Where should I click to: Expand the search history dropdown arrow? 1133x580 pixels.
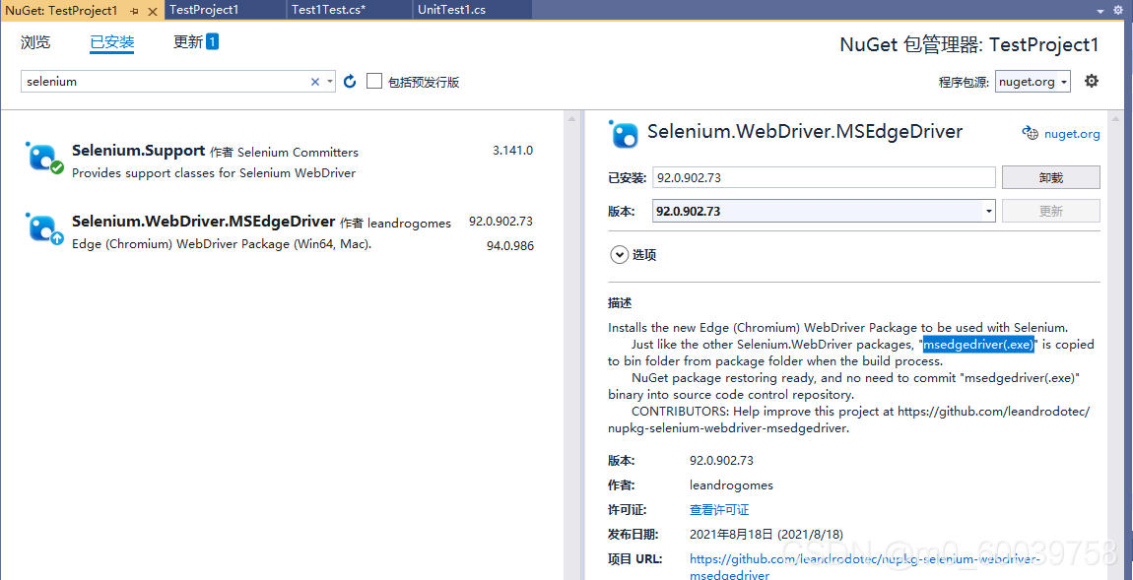(x=330, y=82)
